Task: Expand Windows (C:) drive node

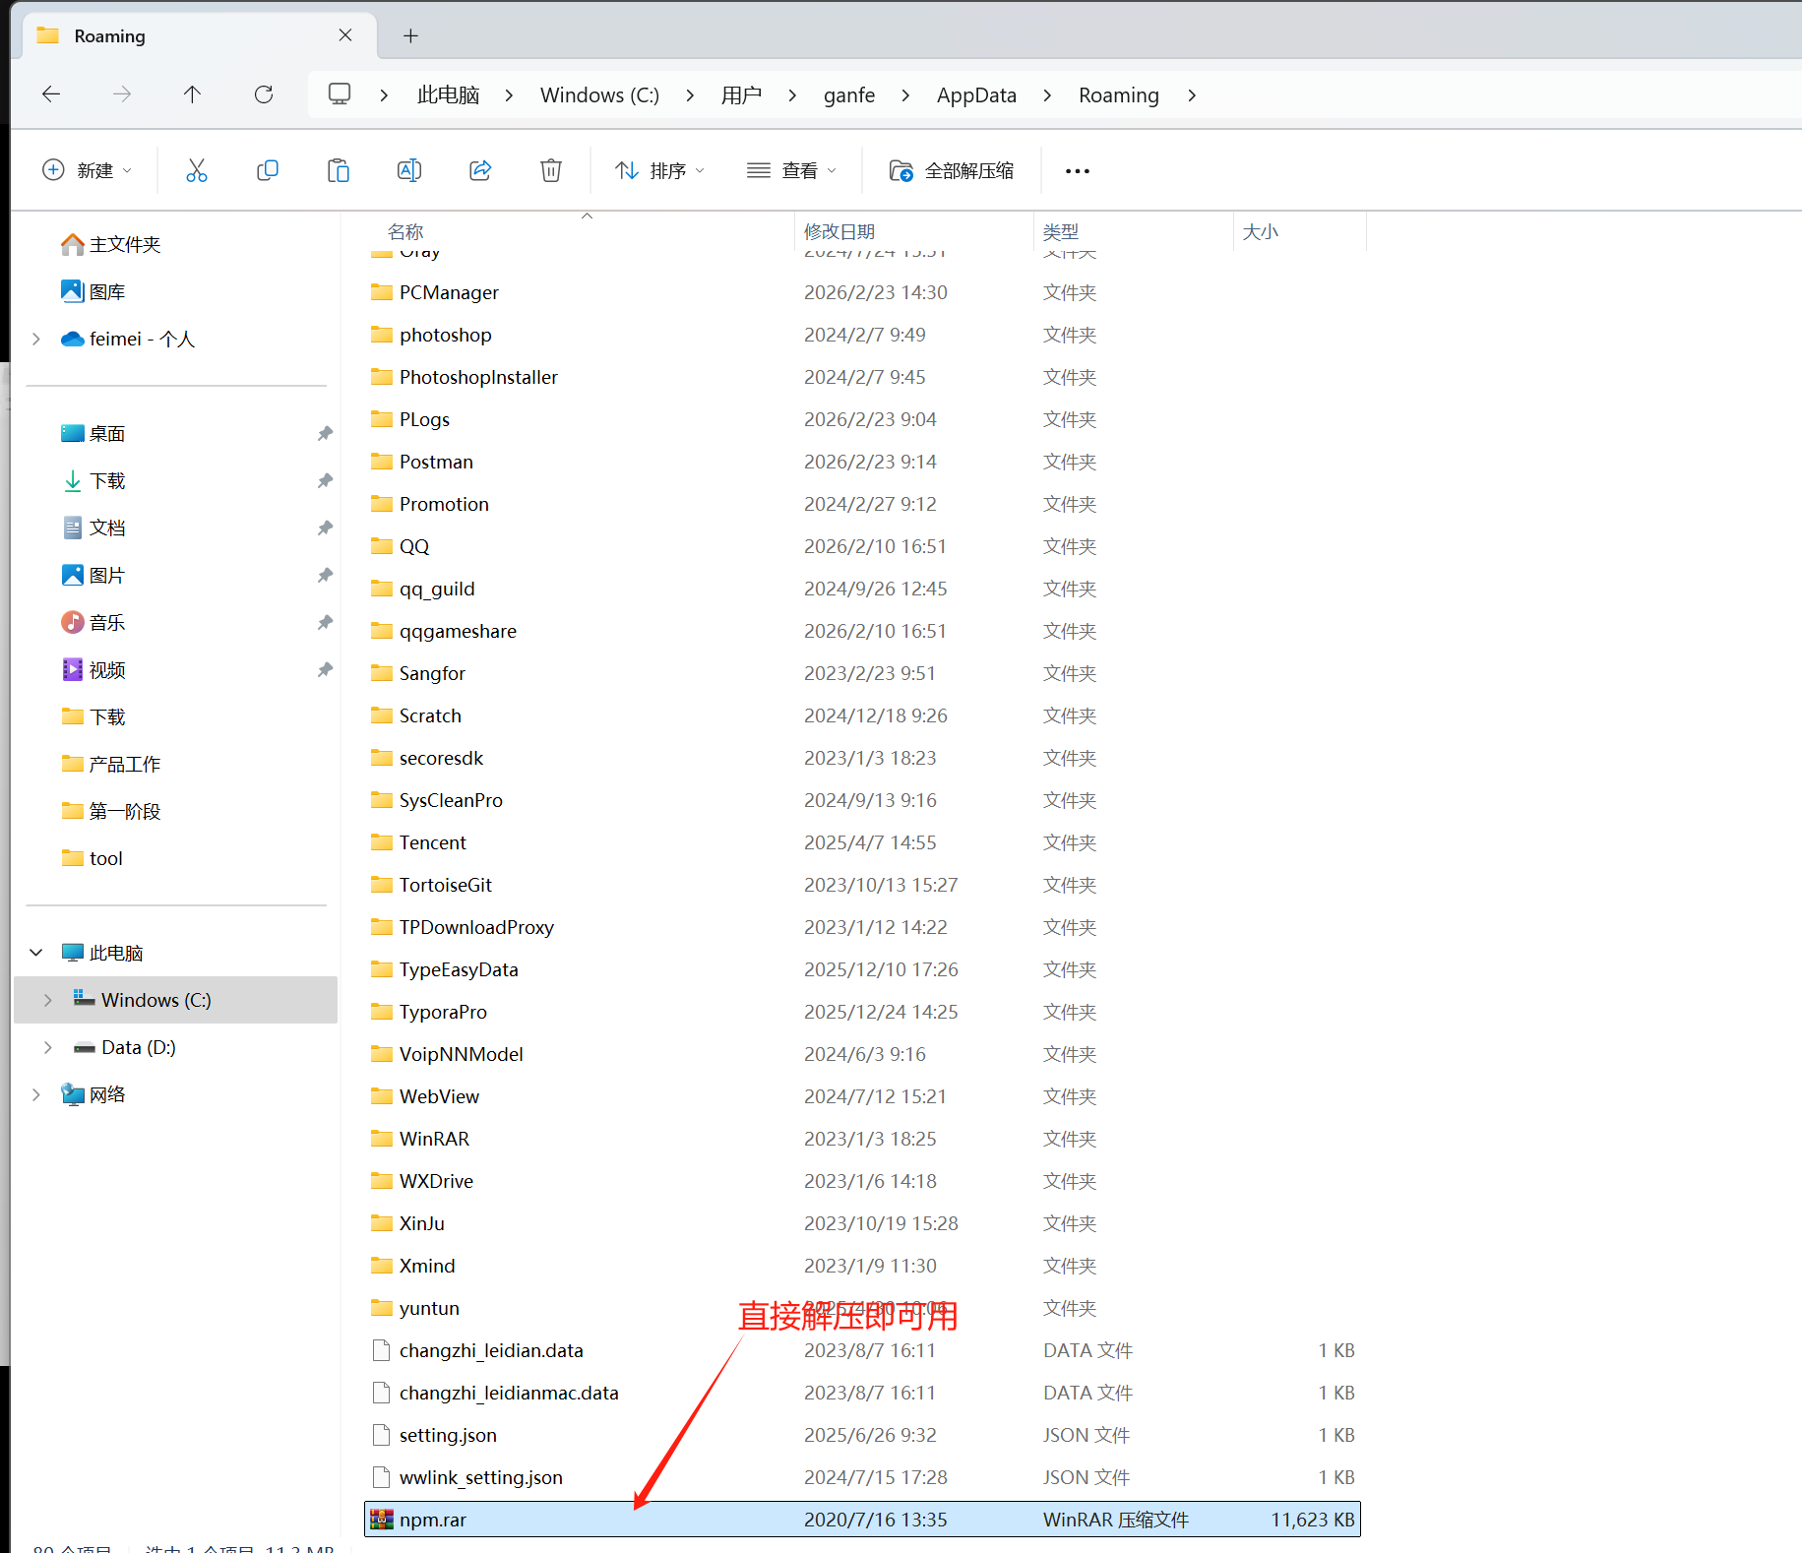Action: (48, 1000)
